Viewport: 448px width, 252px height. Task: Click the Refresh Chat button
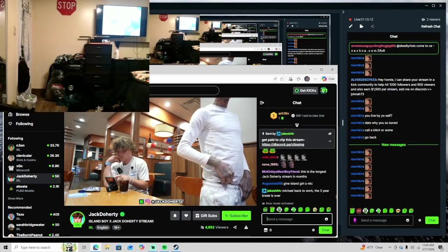(430, 27)
